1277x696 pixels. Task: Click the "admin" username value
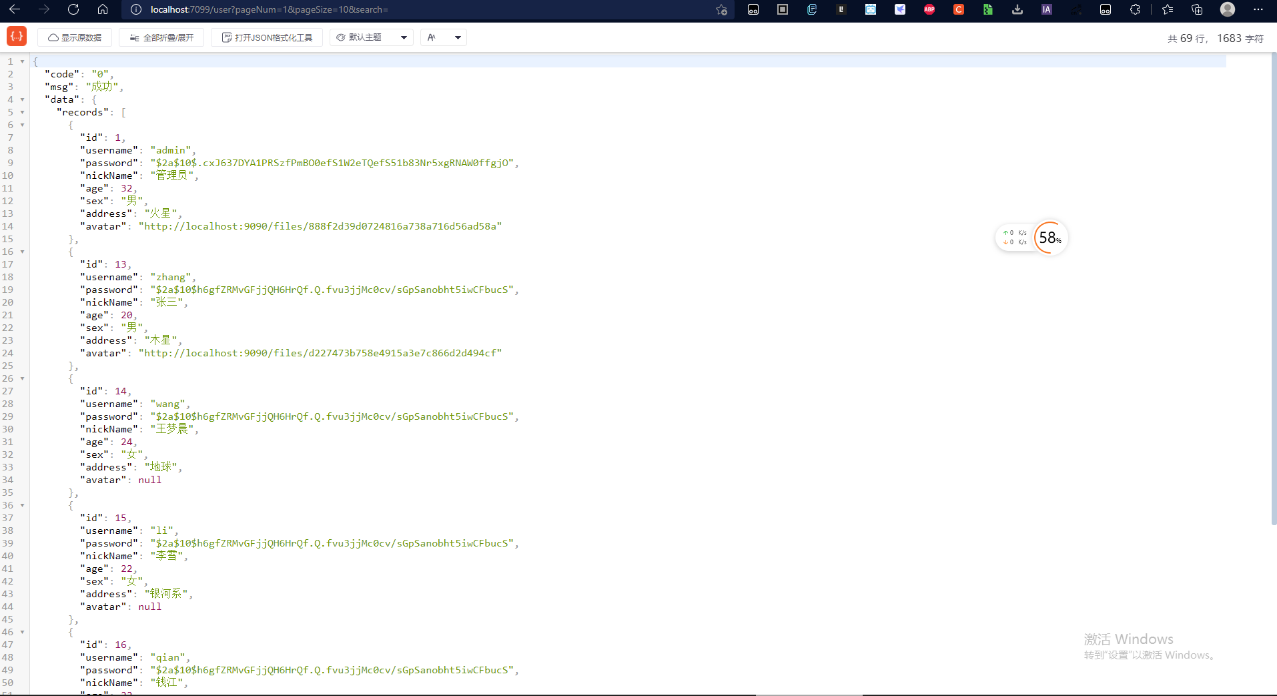[171, 150]
